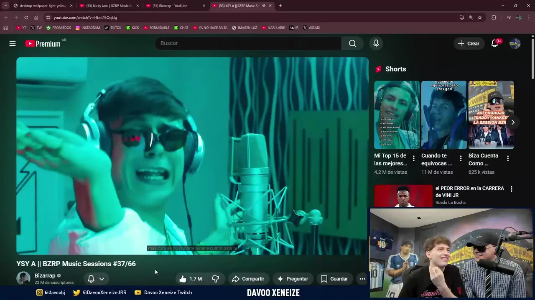Switch to the Nicky Jam BZRP tab
Viewport: 535px width, 300px height.
coord(109,6)
